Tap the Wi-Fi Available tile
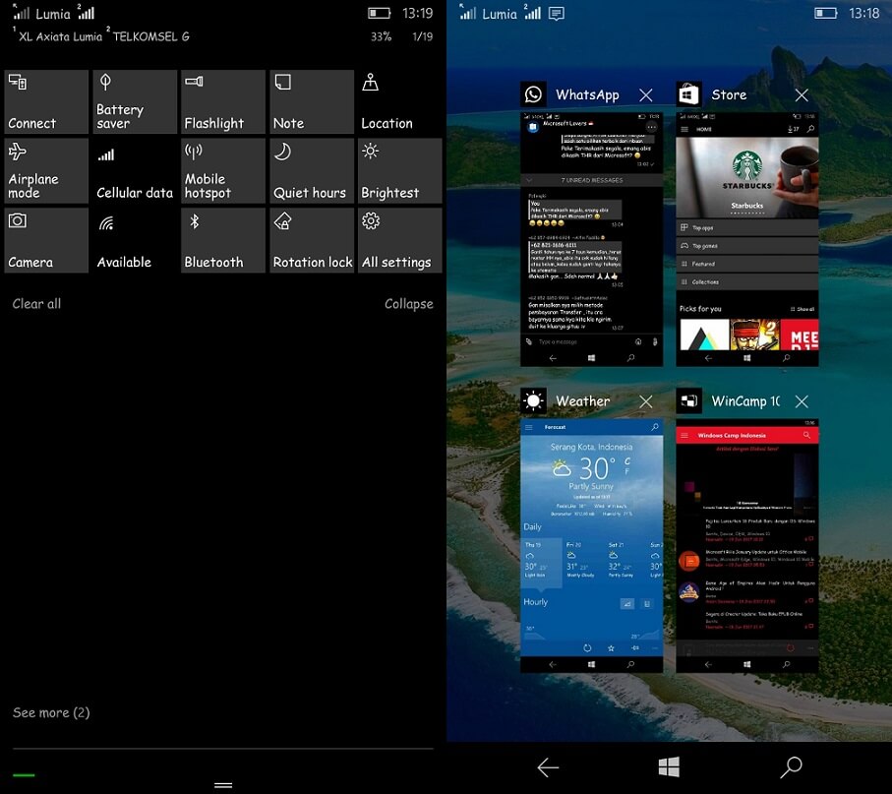Screen dimensions: 892x794 coord(135,241)
